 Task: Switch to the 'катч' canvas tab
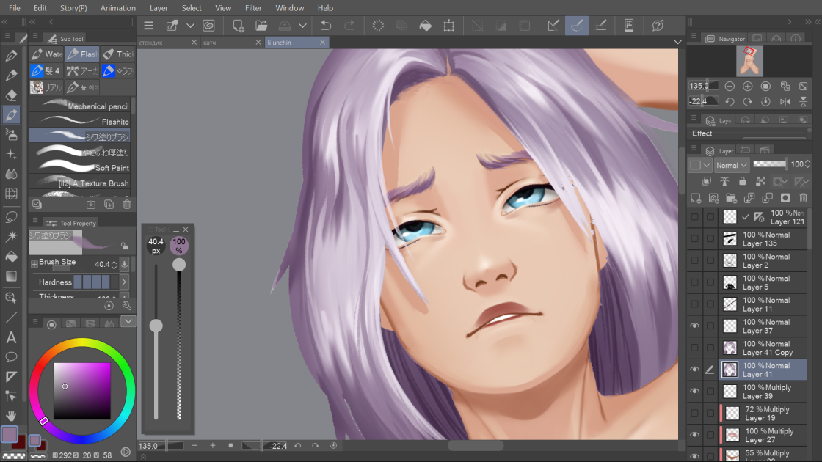coord(231,43)
